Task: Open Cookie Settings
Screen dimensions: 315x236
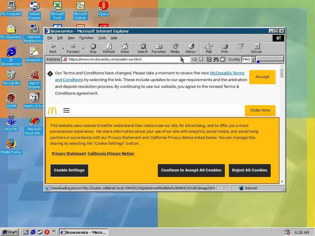Action: (69, 170)
